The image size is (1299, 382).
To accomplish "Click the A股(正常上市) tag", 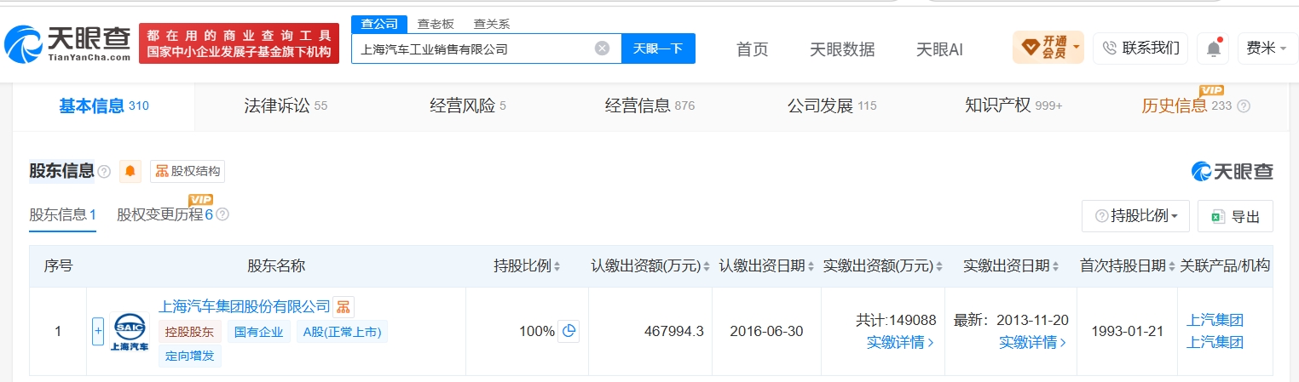I will tap(342, 332).
